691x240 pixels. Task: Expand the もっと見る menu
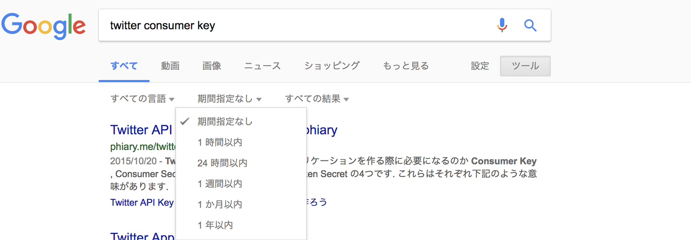(405, 66)
